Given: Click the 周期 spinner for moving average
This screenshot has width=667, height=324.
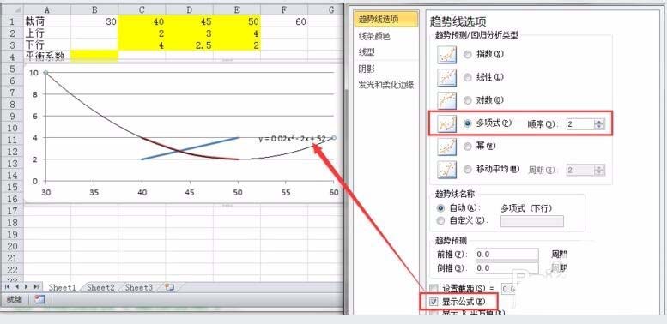Looking at the screenshot, I should click(600, 170).
